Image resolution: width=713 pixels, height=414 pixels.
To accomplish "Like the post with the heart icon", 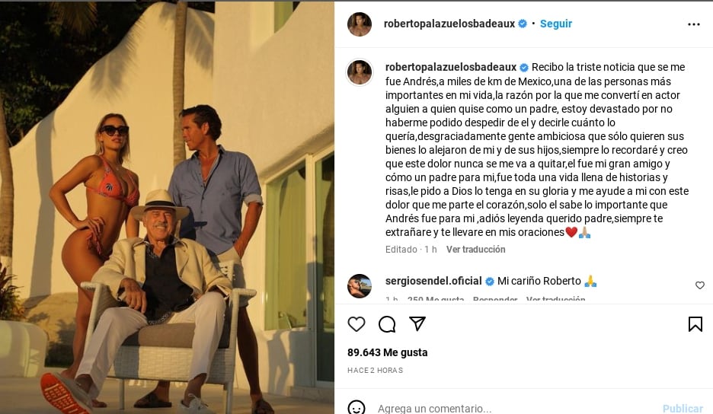I will 356,324.
